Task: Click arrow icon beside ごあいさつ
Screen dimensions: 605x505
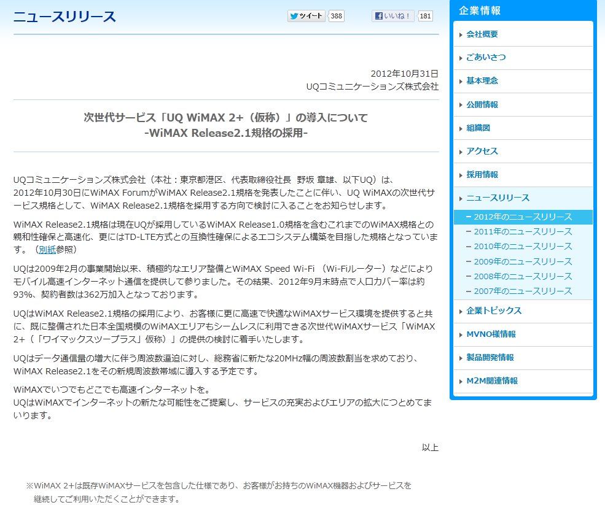Action: click(461, 58)
